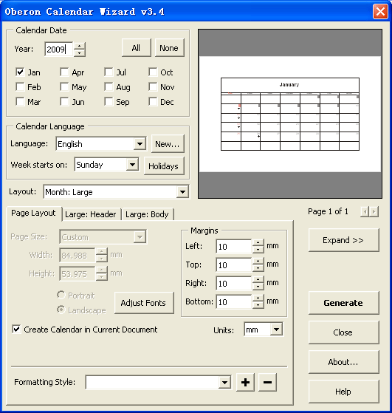Click the Top margin input field

[x=234, y=265]
